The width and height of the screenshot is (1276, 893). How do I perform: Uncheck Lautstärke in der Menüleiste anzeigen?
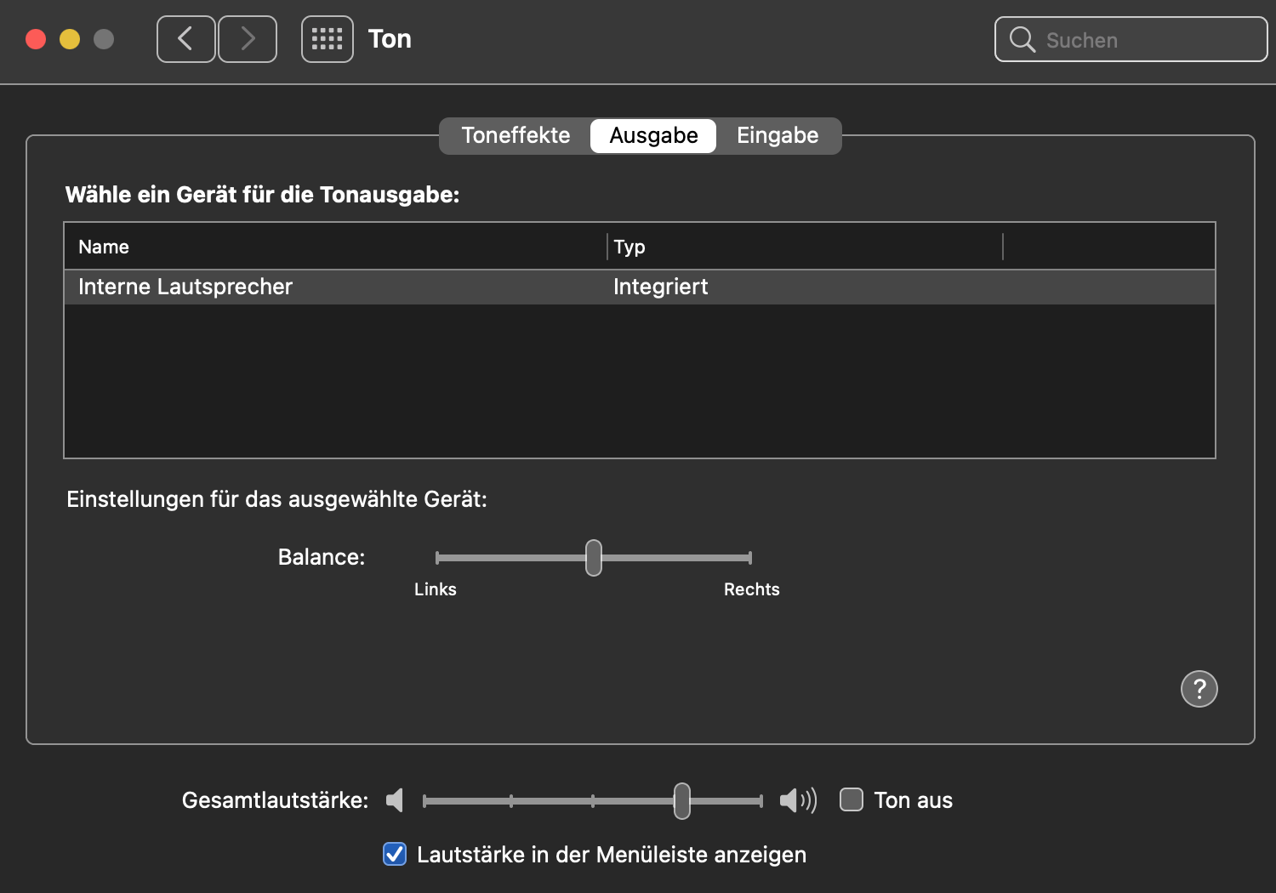pyautogui.click(x=395, y=854)
